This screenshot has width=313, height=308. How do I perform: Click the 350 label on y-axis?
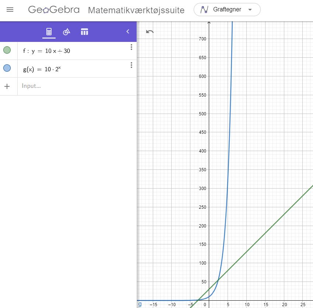pyautogui.click(x=202, y=170)
